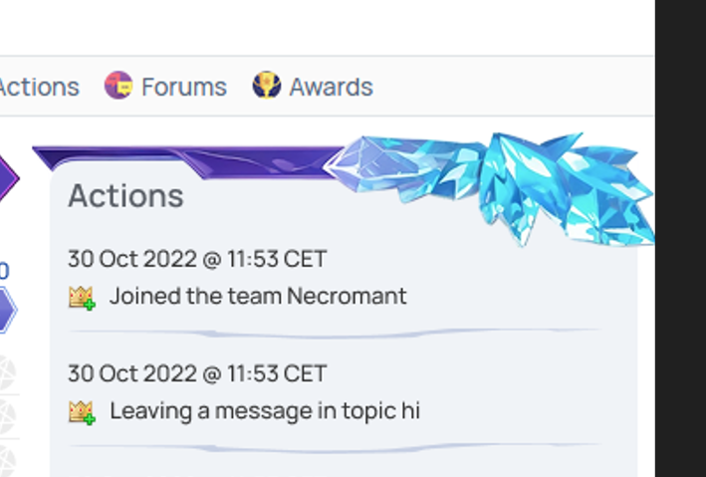Viewport: 706px width, 477px height.
Task: Click crown icon beside Joined the team
Action: click(82, 297)
